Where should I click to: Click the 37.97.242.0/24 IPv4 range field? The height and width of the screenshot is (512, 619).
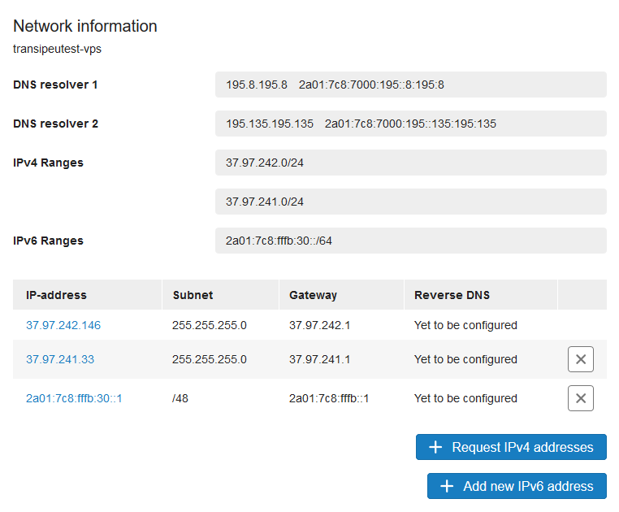click(x=410, y=163)
